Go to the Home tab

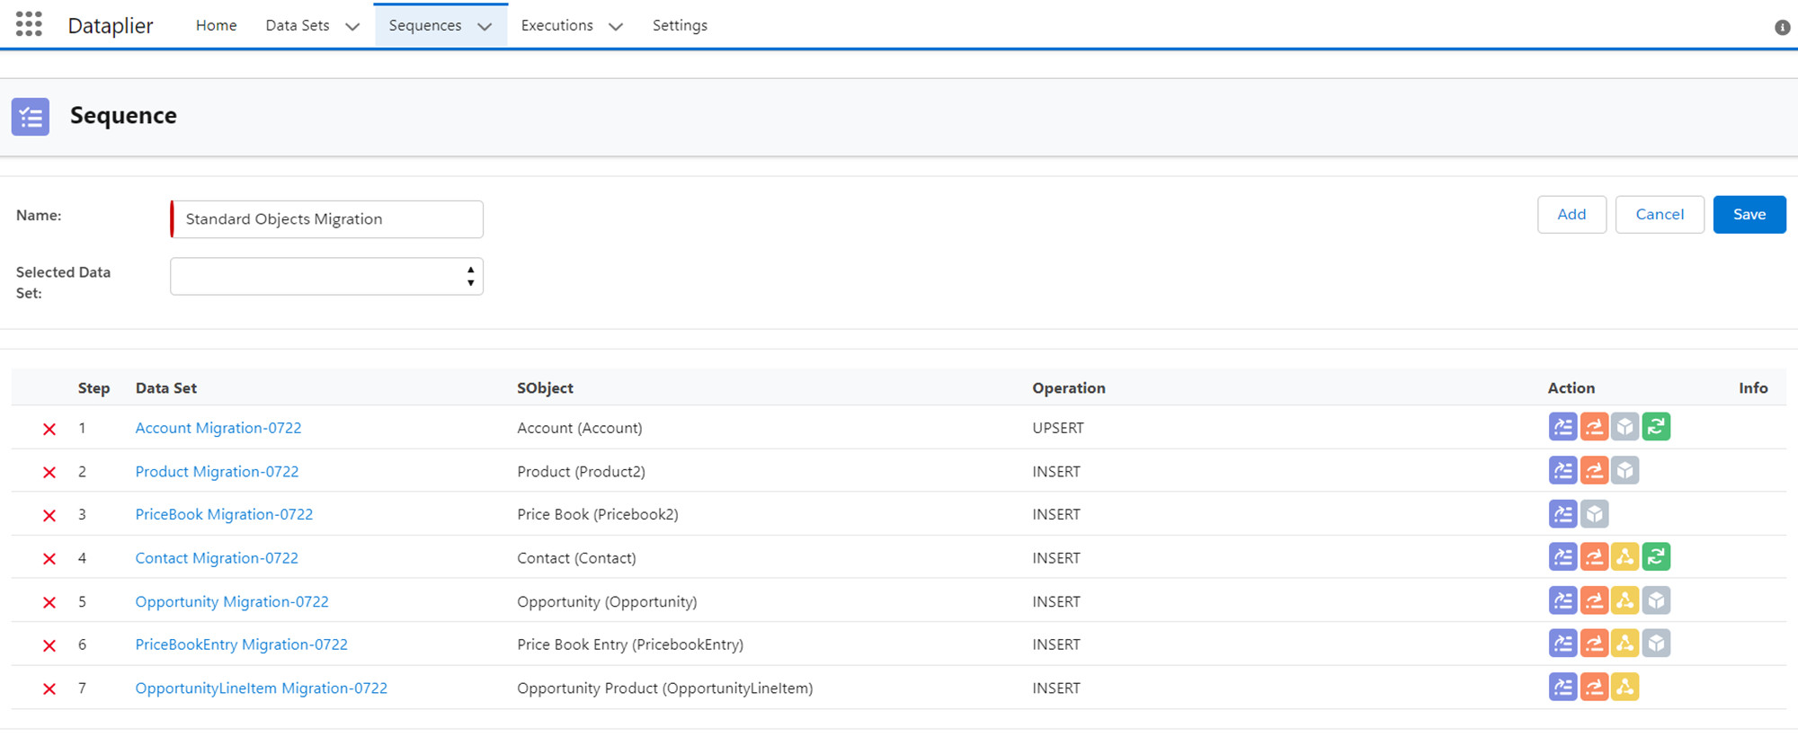tap(216, 25)
